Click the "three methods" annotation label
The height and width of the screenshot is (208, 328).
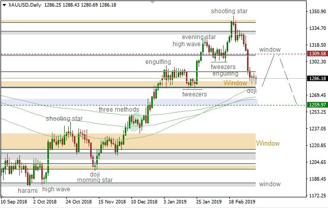[119, 110]
